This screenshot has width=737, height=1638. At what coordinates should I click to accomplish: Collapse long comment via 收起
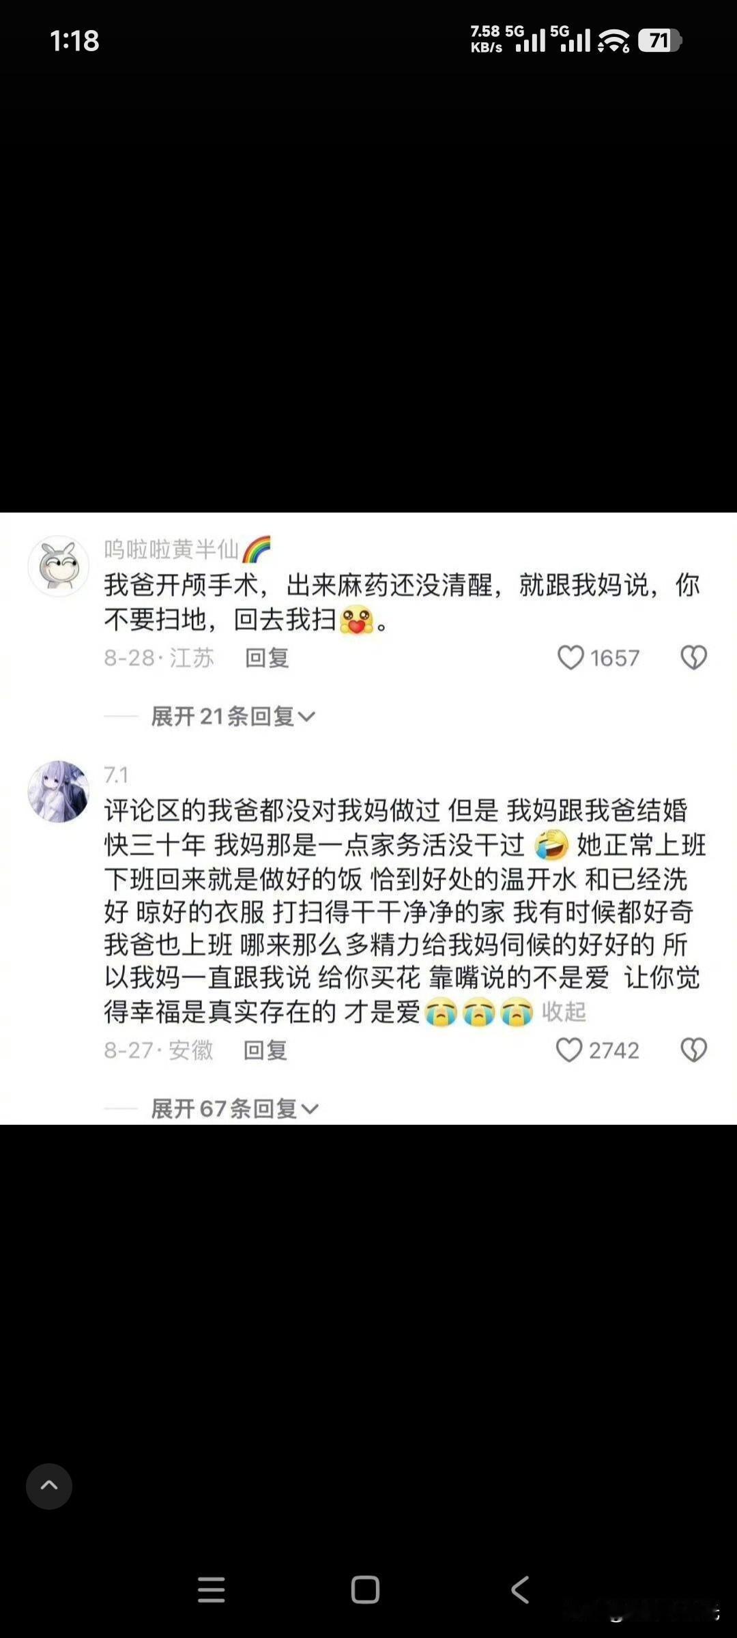564,1011
